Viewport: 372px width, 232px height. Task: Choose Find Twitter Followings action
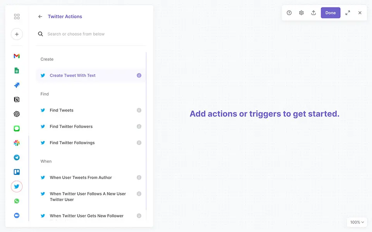[91, 143]
